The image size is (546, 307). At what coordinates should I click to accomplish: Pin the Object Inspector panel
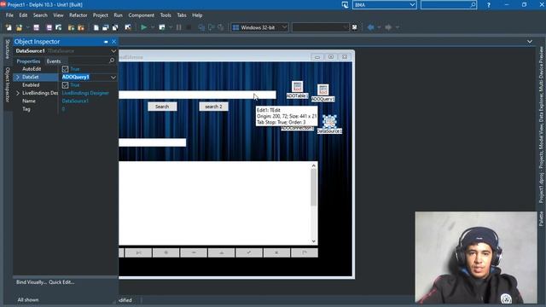click(x=106, y=42)
